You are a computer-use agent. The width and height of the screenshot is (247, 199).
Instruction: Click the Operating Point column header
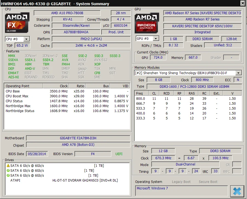click(24, 86)
